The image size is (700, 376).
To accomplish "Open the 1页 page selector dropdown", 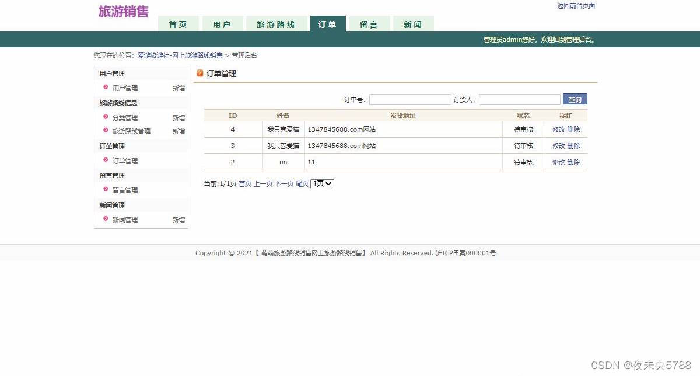I will pos(322,184).
